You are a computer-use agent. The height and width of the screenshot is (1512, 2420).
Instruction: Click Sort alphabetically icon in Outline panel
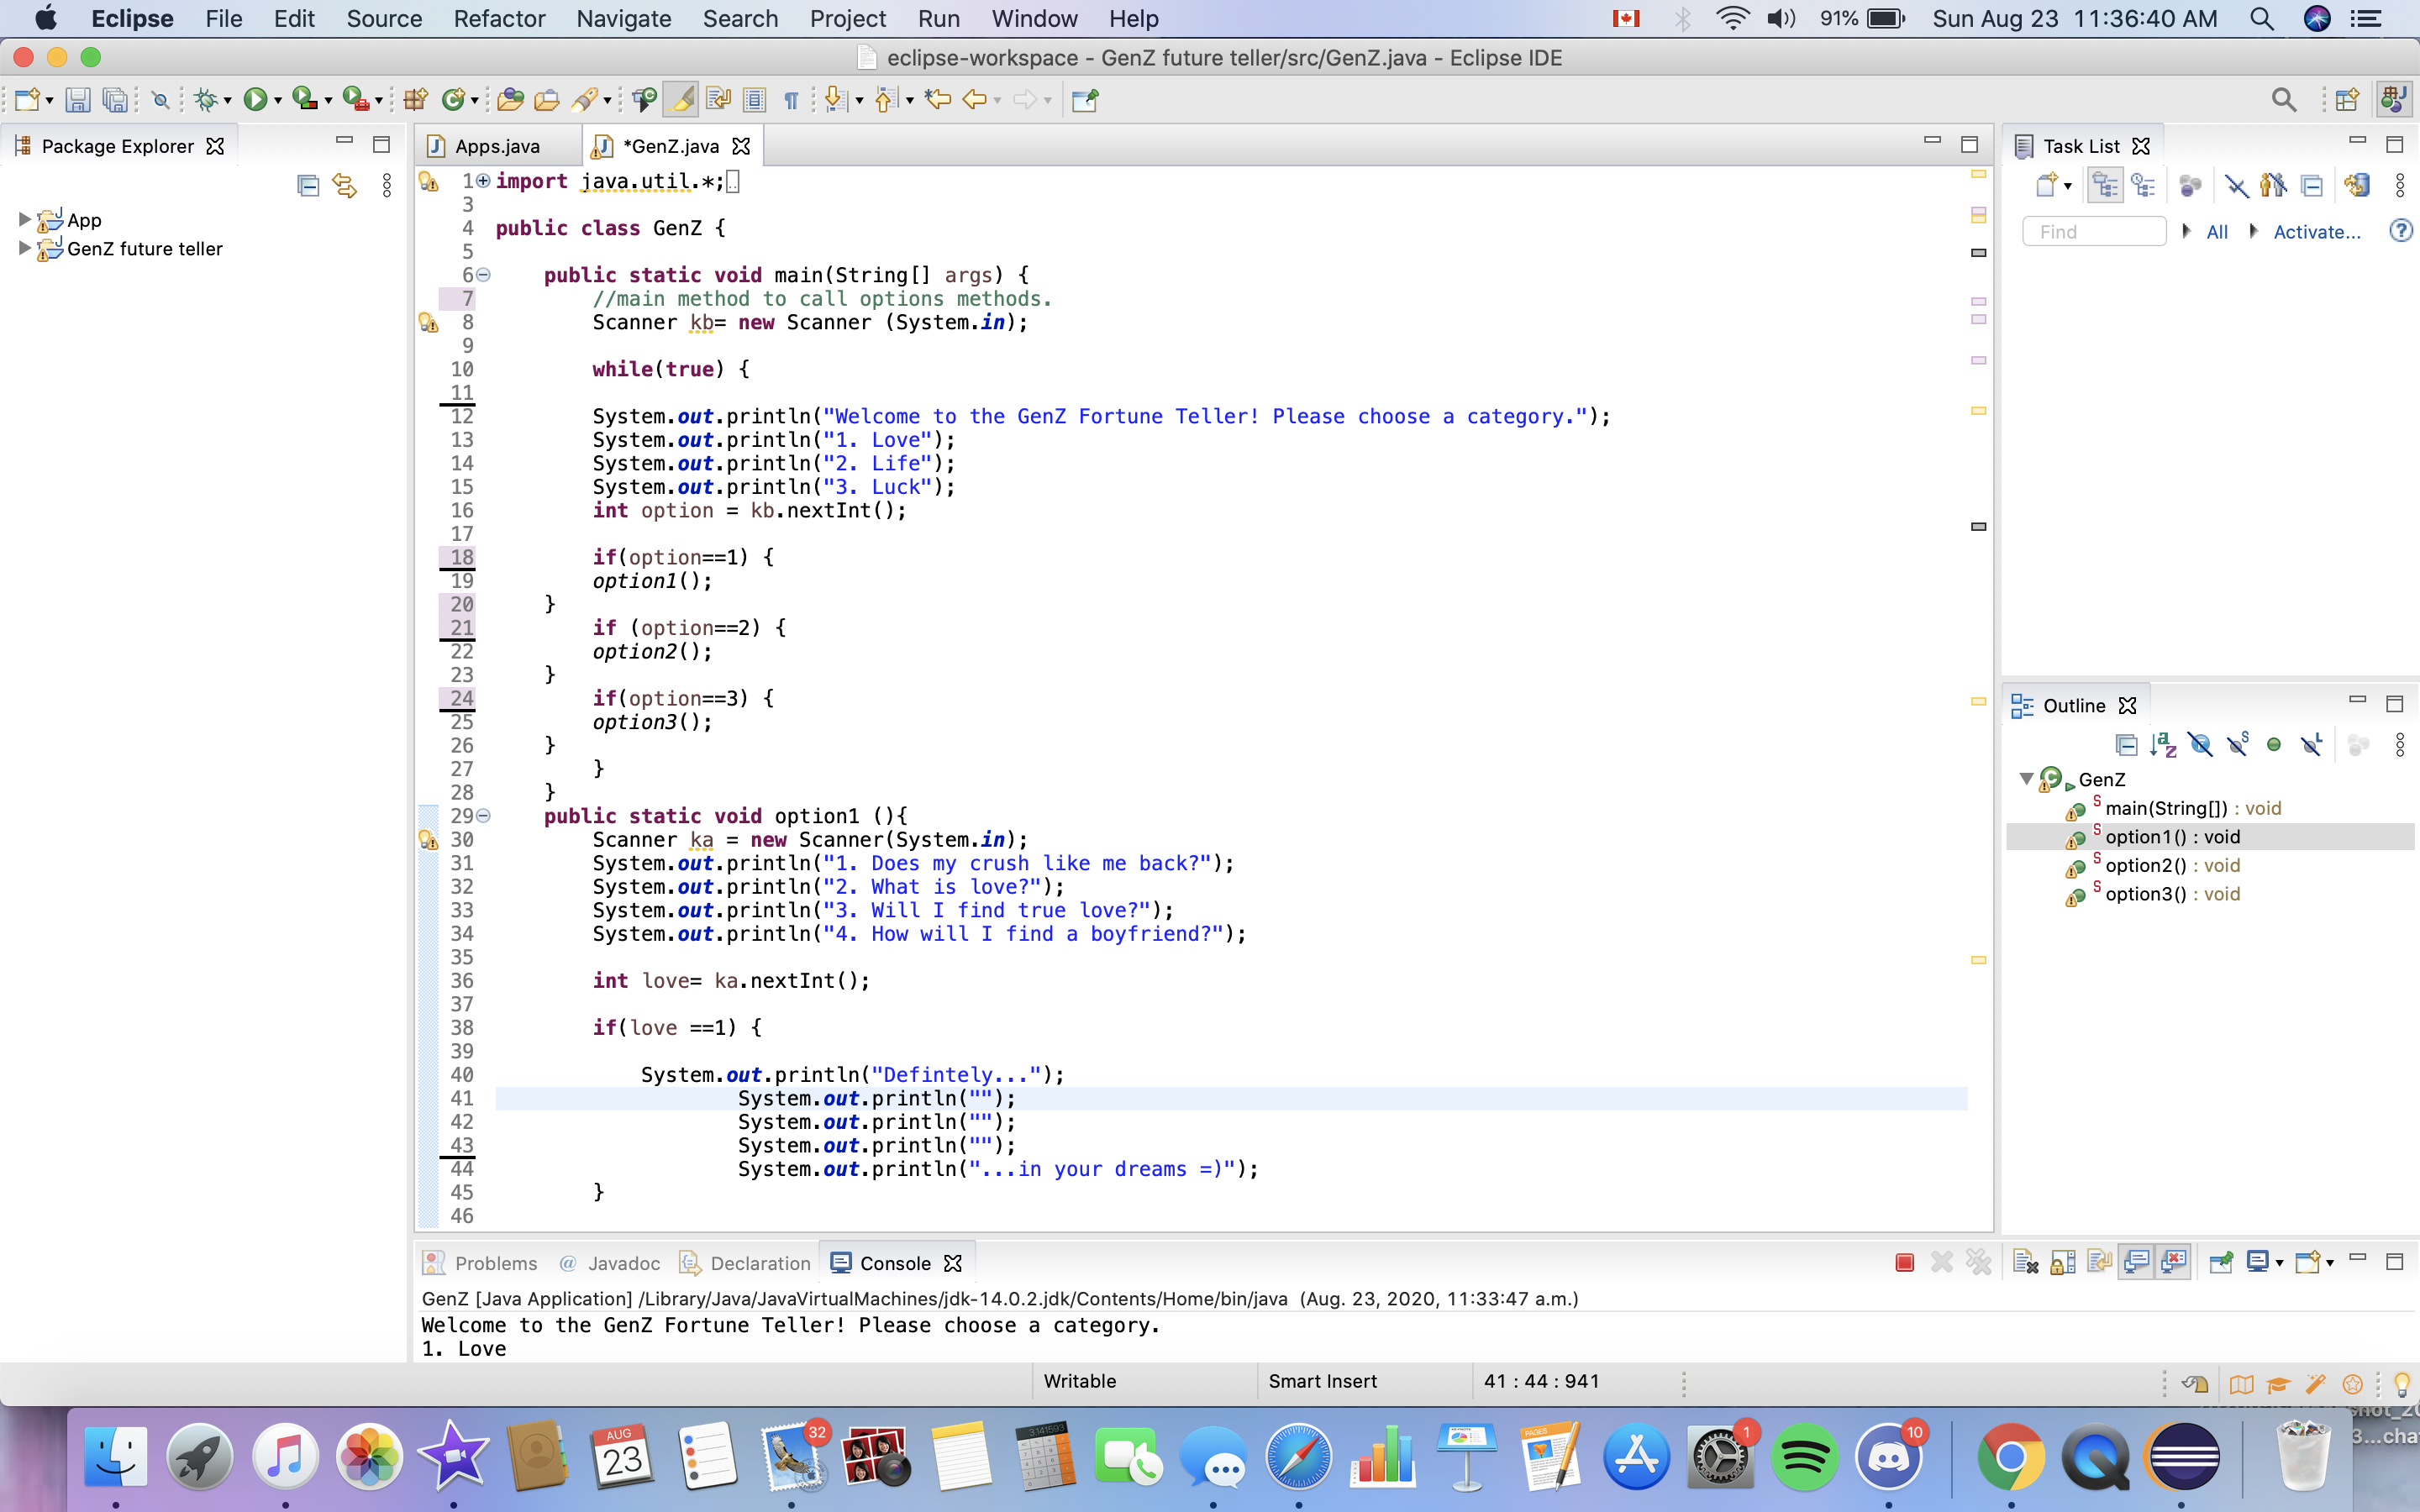[x=2163, y=745]
